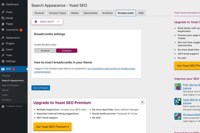Dismiss the Upgrade to Premium banner
Image resolution: width=200 pixels, height=133 pixels.
(142, 102)
